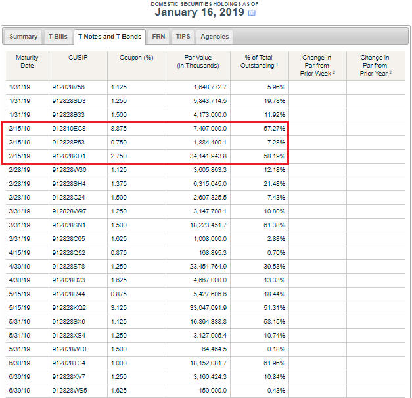Select CUSIP 912828V56 in first row
The image size is (412, 398).
[x=69, y=87]
